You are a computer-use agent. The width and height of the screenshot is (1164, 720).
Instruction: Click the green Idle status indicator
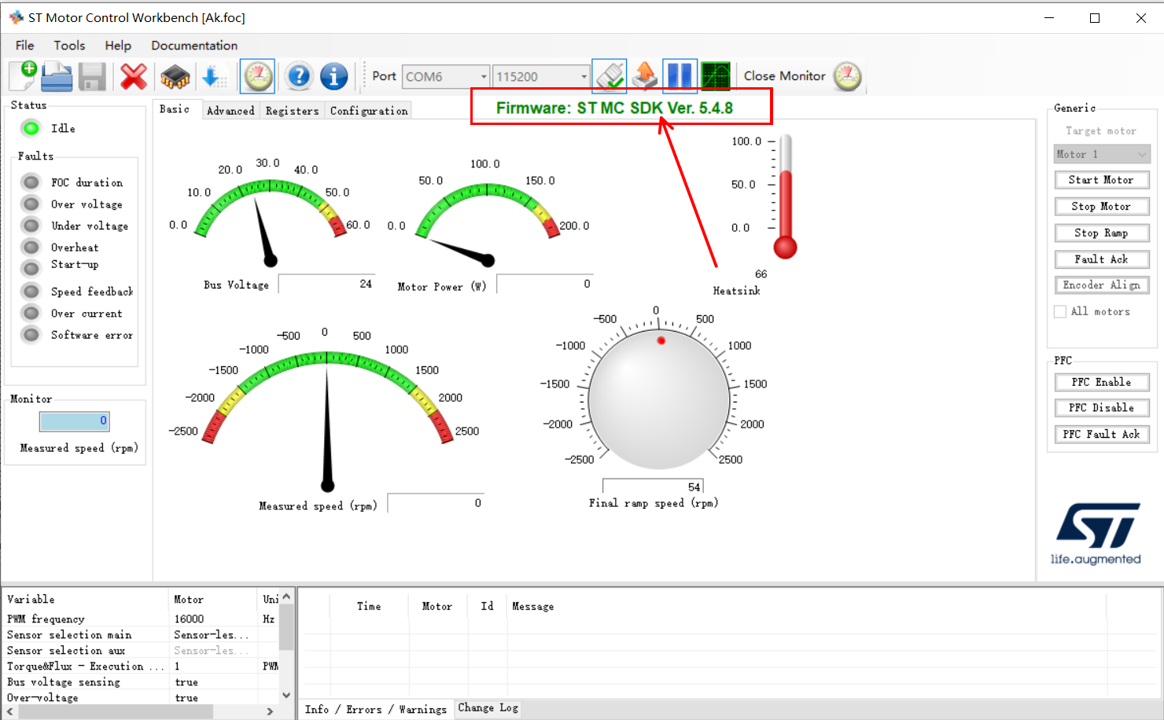coord(31,128)
